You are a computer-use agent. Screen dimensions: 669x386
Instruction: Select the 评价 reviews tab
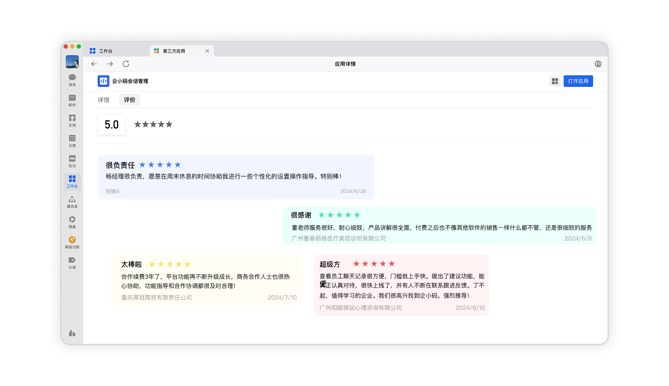point(130,100)
